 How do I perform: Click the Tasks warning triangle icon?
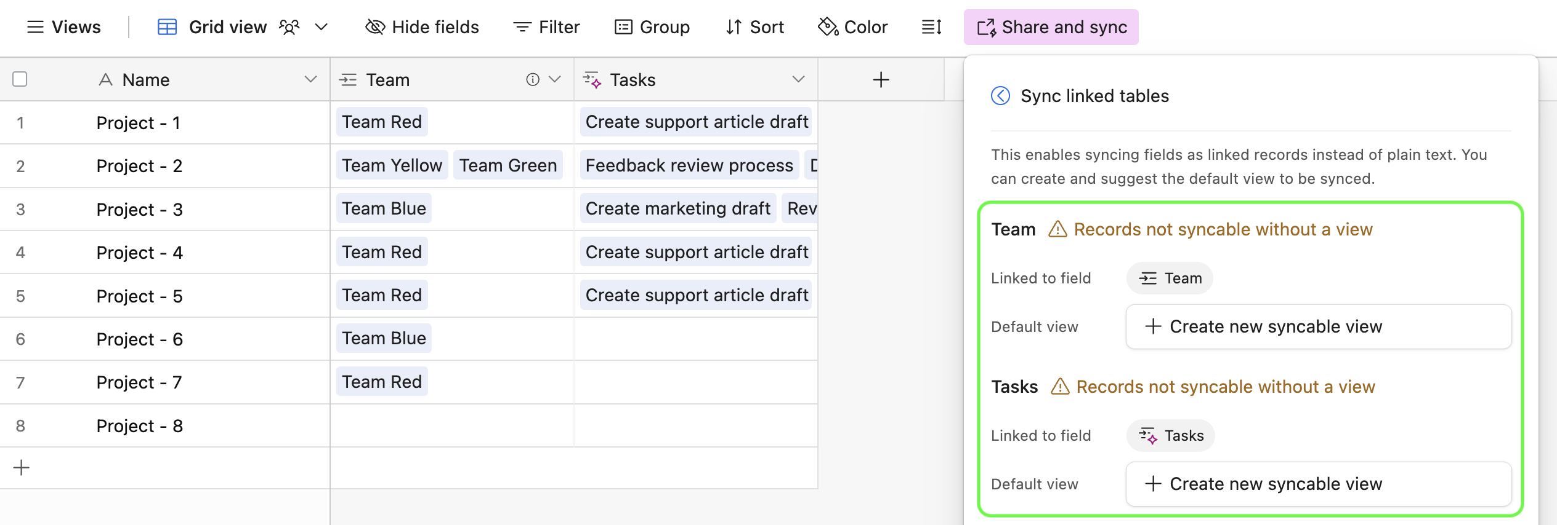tap(1060, 387)
